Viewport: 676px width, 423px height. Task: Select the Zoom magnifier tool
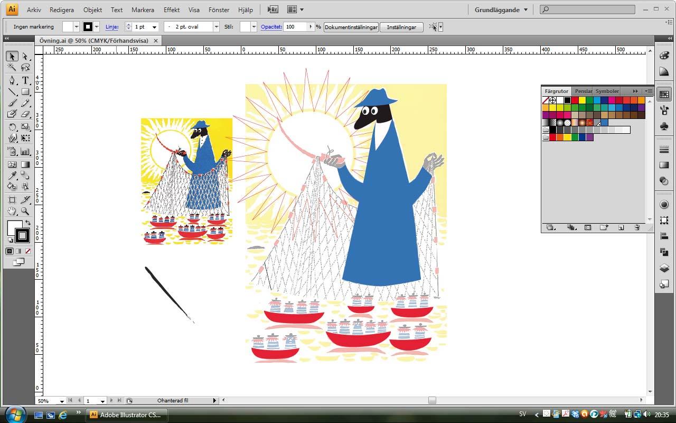click(25, 212)
